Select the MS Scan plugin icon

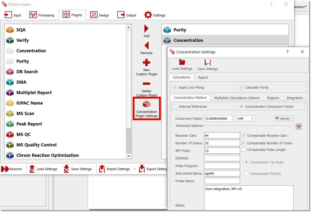10,113
